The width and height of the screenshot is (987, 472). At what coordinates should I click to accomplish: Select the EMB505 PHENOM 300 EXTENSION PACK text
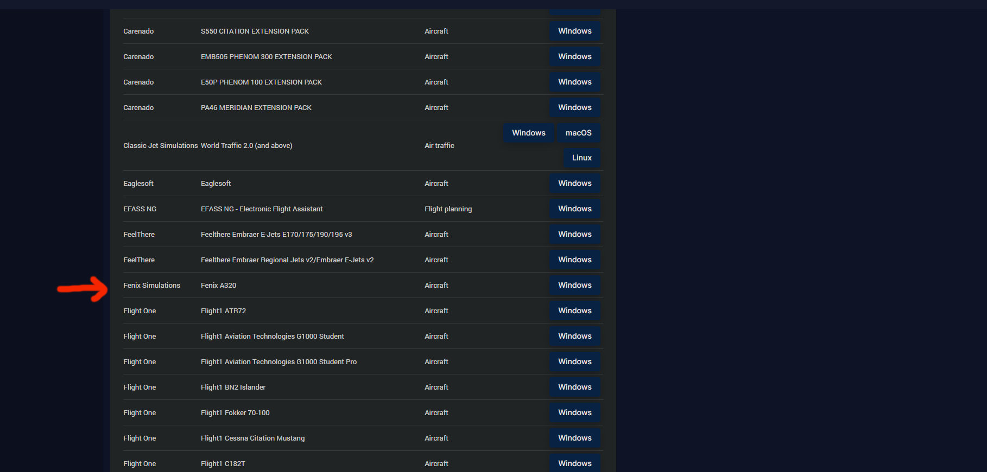(266, 57)
